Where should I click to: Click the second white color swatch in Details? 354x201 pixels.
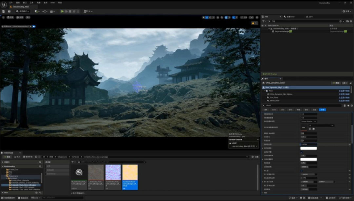coord(309,159)
